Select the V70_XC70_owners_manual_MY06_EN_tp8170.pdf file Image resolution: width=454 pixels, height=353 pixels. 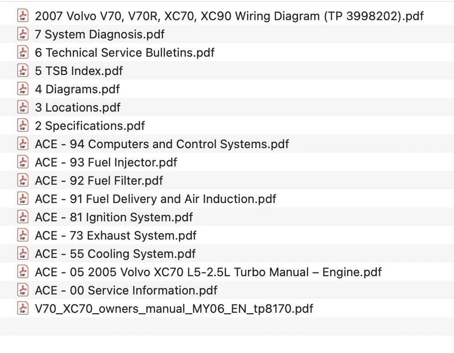[x=174, y=309]
